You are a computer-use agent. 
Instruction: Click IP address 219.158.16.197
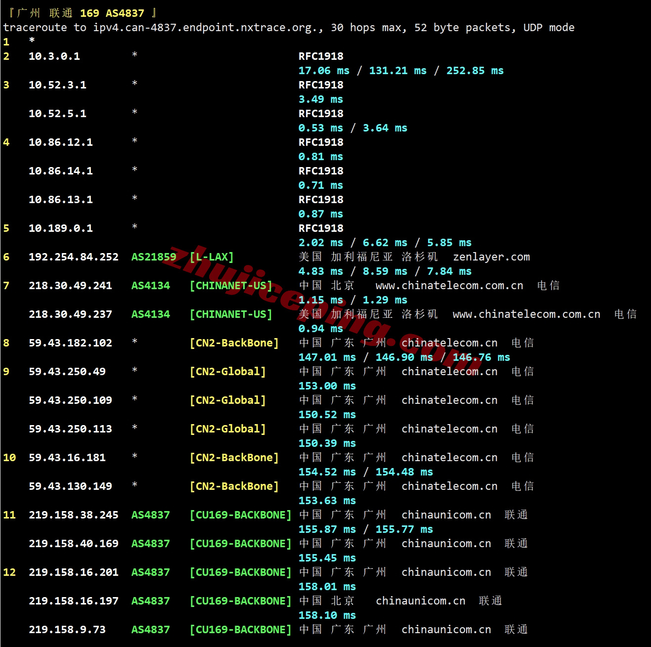(74, 601)
